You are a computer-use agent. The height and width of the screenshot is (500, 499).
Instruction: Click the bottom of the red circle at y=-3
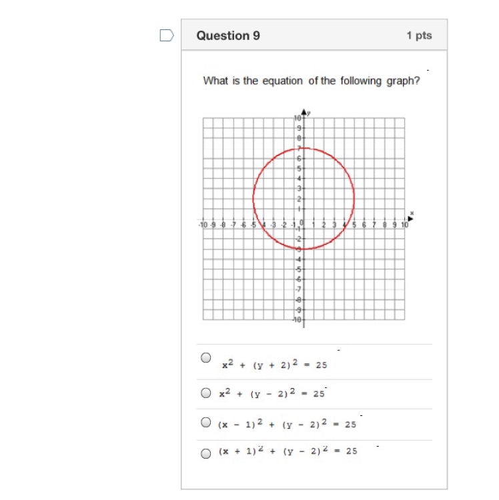[x=304, y=249]
